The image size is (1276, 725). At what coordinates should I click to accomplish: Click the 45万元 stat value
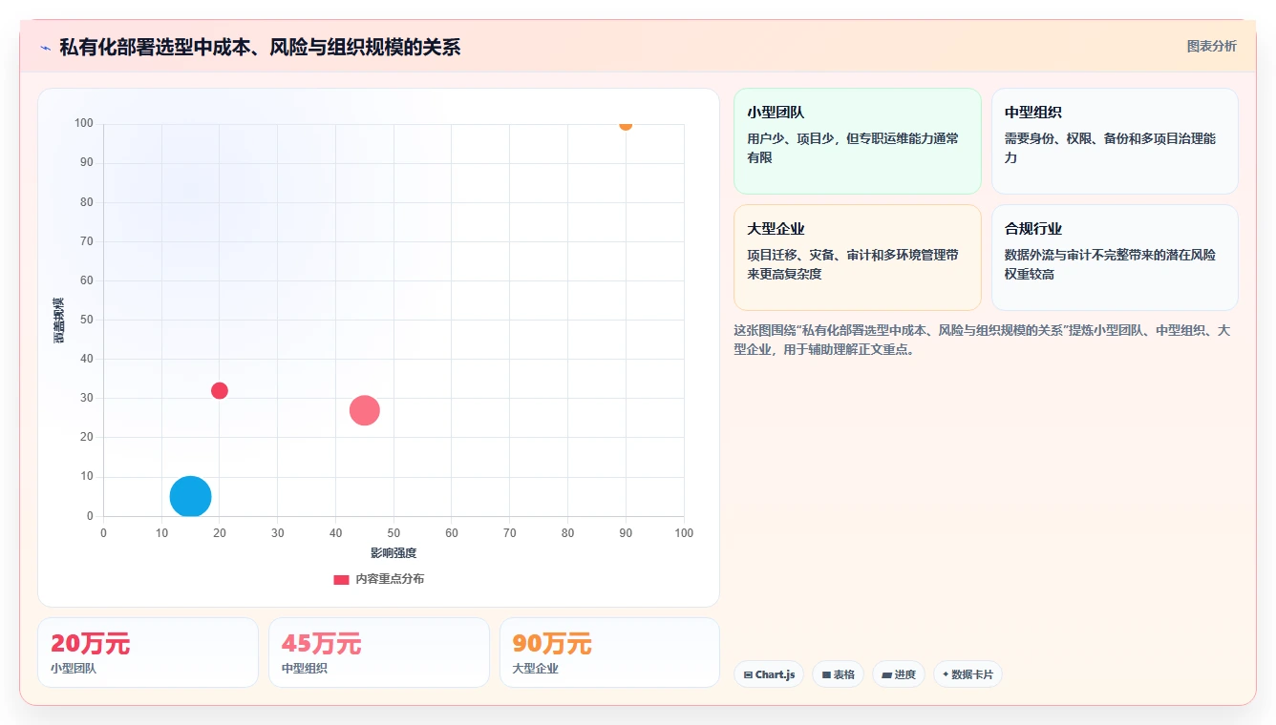(322, 644)
